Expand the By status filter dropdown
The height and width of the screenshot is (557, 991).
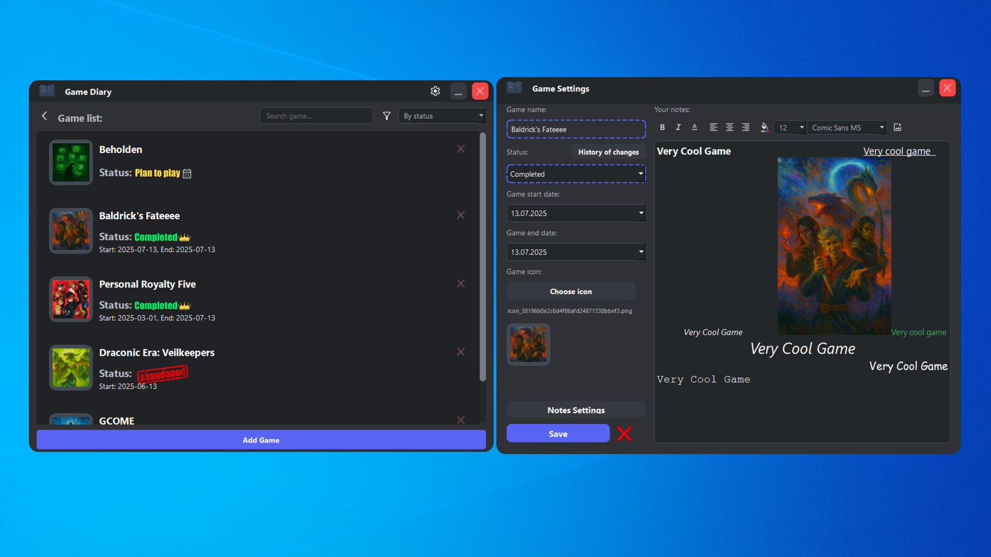pyautogui.click(x=441, y=116)
